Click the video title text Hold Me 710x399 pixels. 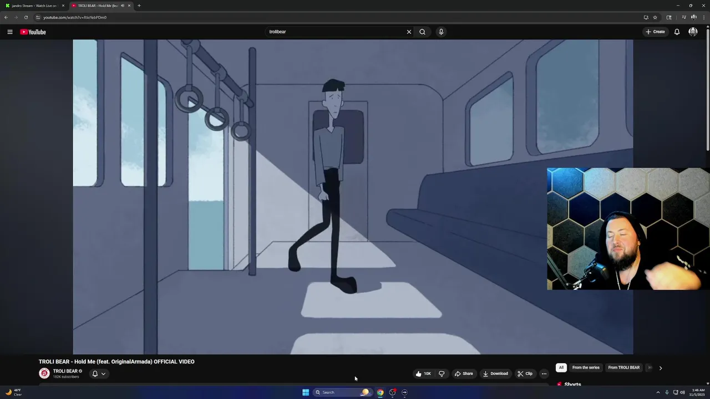point(85,362)
